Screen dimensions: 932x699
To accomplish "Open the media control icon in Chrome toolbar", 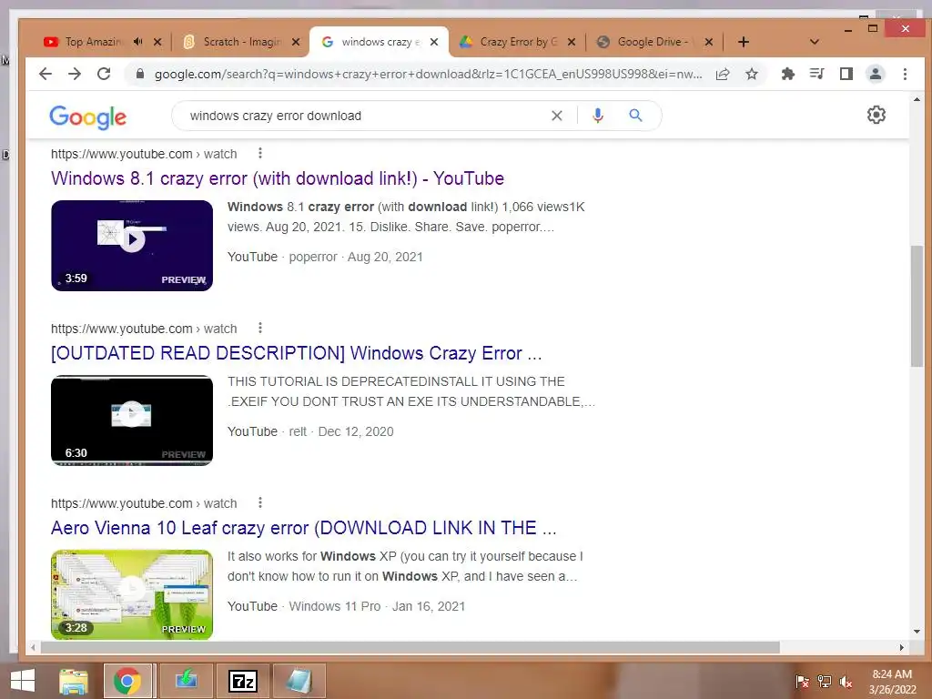I will coord(816,74).
